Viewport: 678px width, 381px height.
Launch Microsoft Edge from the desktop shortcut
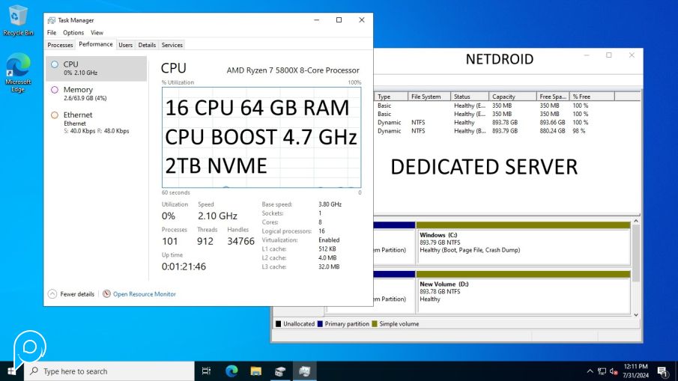click(x=18, y=71)
